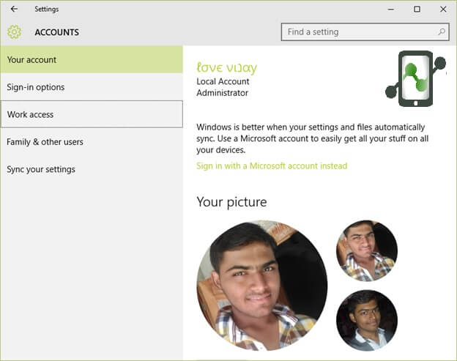The width and height of the screenshot is (457, 361).
Task: Click Sign in with a Microsoft account instead
Action: tap(272, 165)
